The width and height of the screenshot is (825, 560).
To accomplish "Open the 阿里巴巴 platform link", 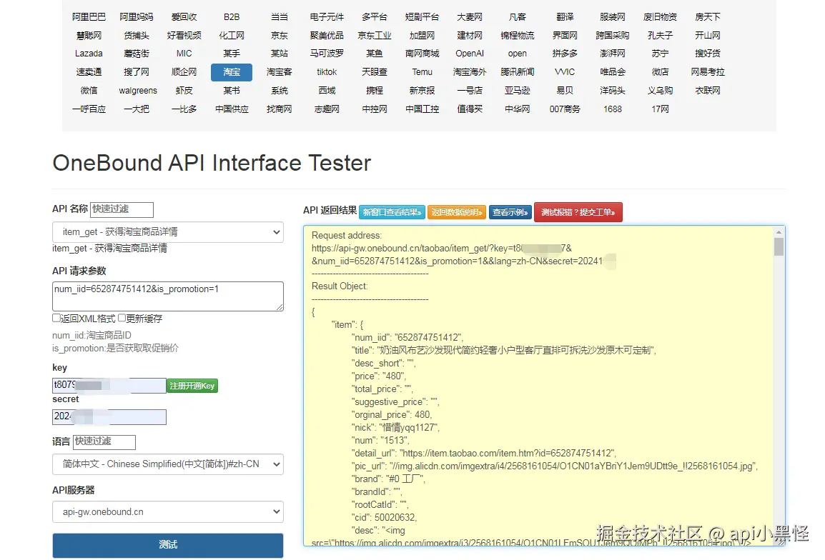I will 89,17.
